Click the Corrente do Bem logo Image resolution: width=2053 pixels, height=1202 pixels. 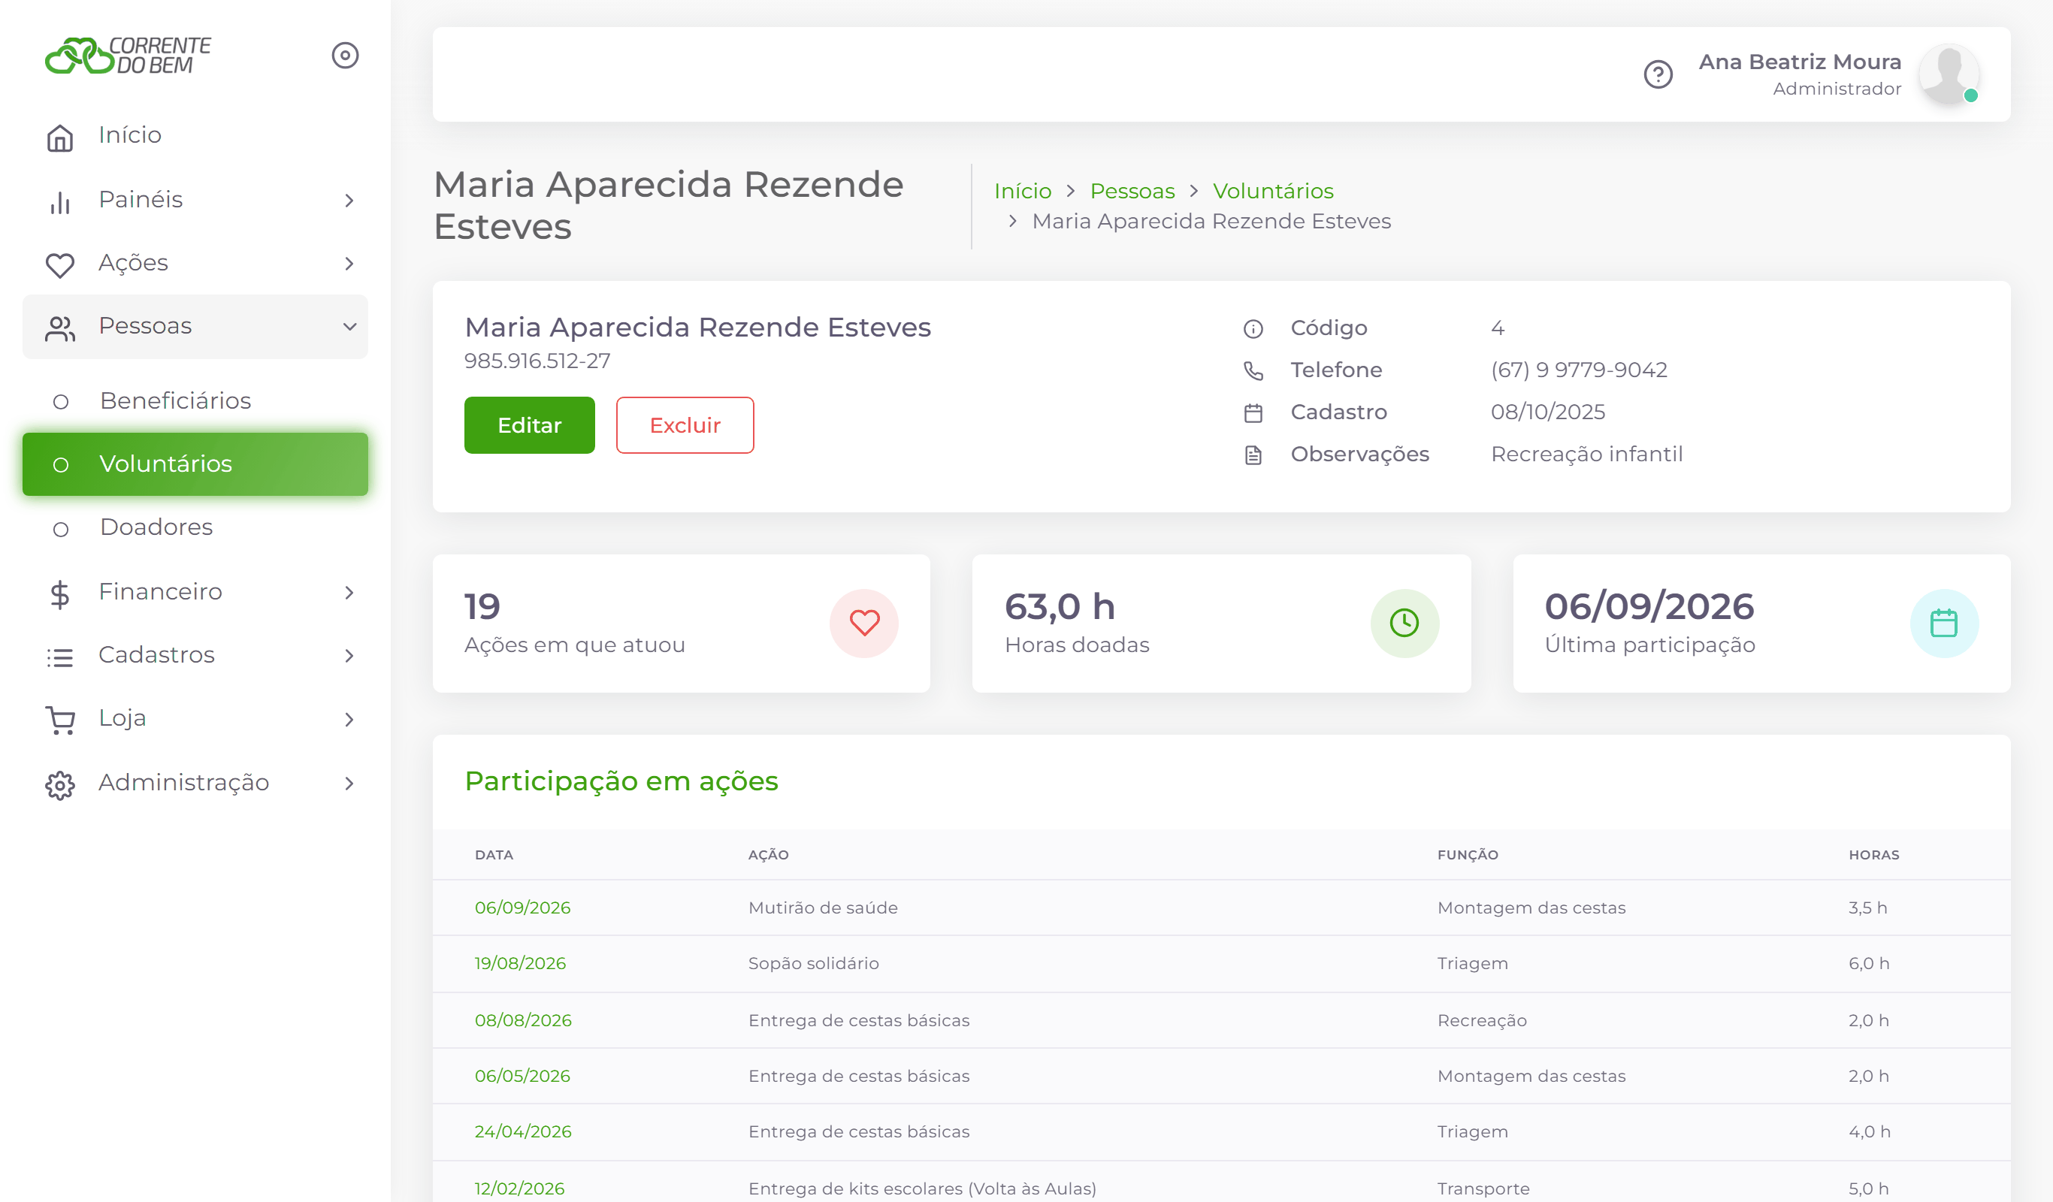128,56
